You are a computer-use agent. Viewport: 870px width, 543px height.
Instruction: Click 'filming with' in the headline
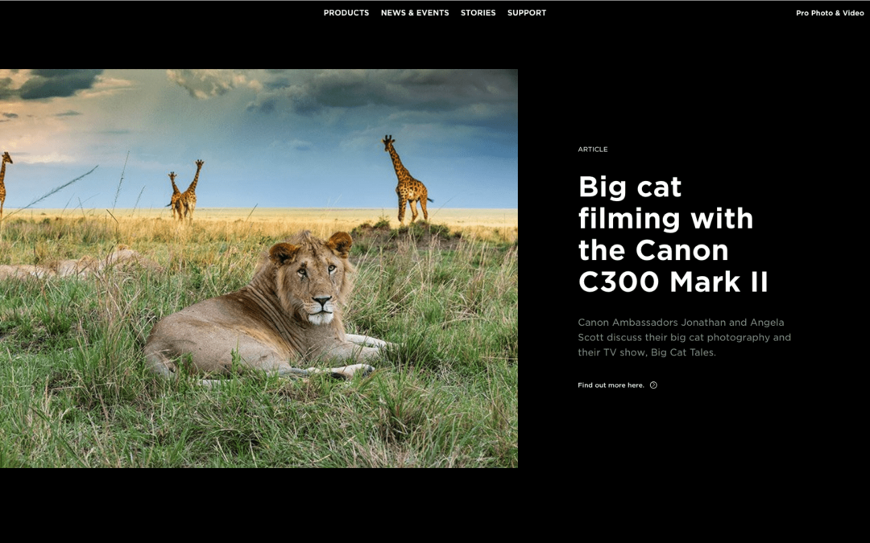click(666, 218)
